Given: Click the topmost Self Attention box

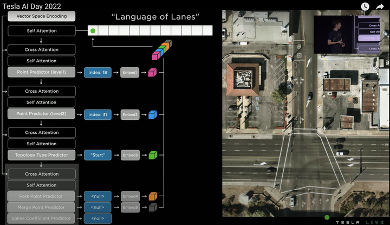Looking at the screenshot, I should [42, 31].
